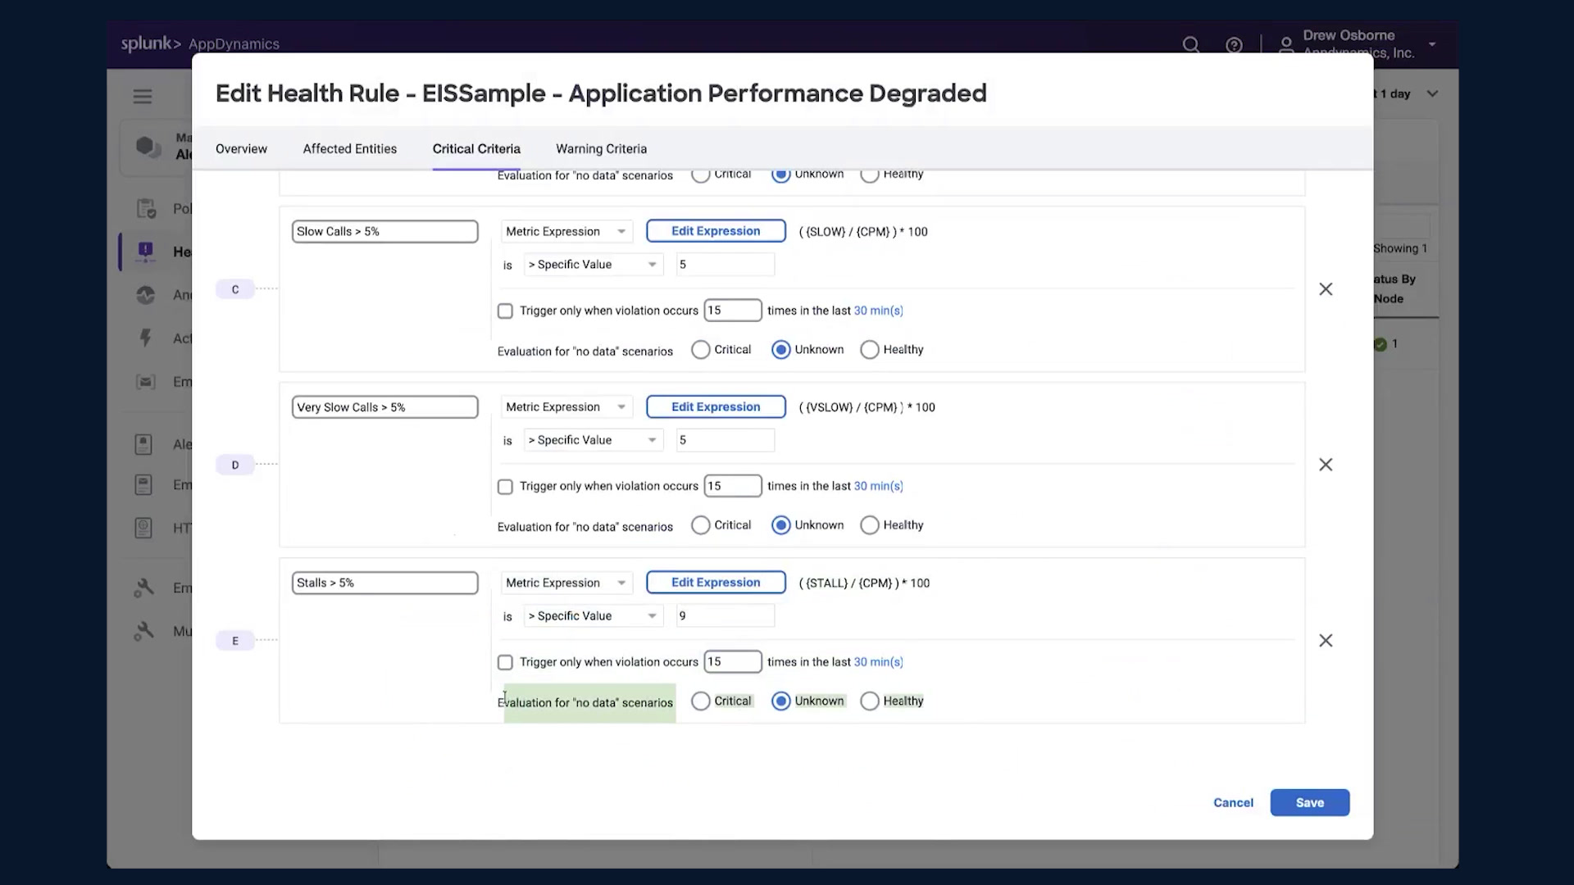Click Edit Expression for Slow Calls

716,231
